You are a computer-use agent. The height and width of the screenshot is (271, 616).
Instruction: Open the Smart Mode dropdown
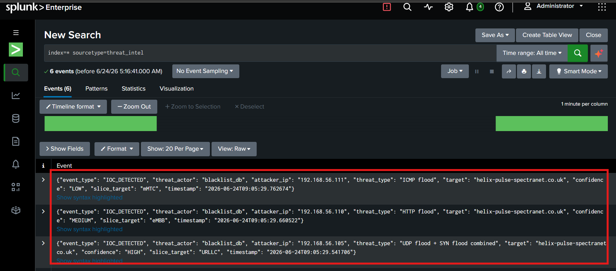click(x=578, y=71)
